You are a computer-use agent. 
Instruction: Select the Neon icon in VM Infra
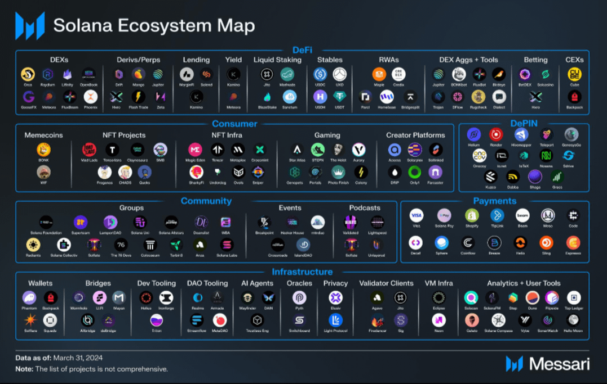click(x=438, y=320)
